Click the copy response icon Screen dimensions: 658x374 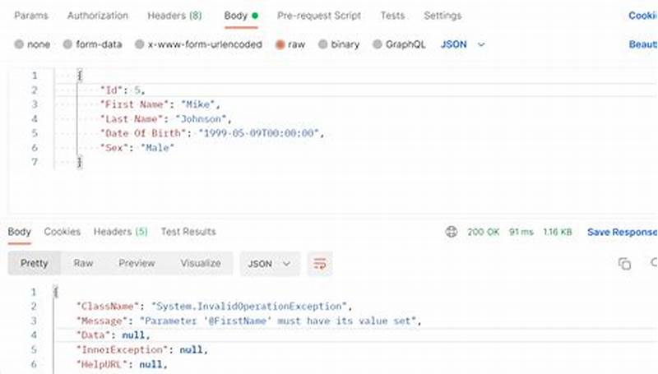pyautogui.click(x=624, y=264)
